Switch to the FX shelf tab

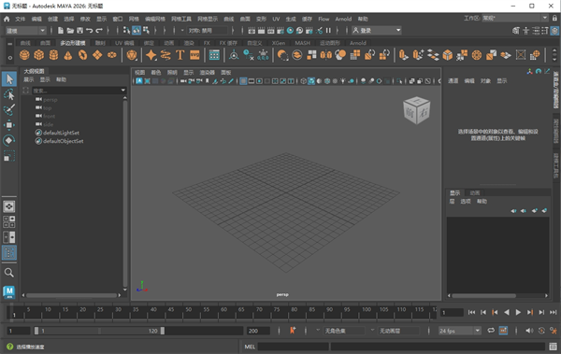[207, 43]
